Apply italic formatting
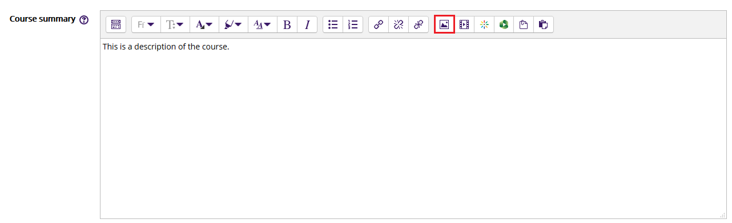This screenshot has height=223, width=732. tap(307, 24)
